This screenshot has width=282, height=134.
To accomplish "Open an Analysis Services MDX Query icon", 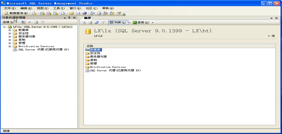I will (x=42, y=13).
